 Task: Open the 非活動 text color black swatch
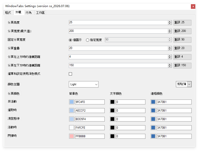click(x=112, y=102)
